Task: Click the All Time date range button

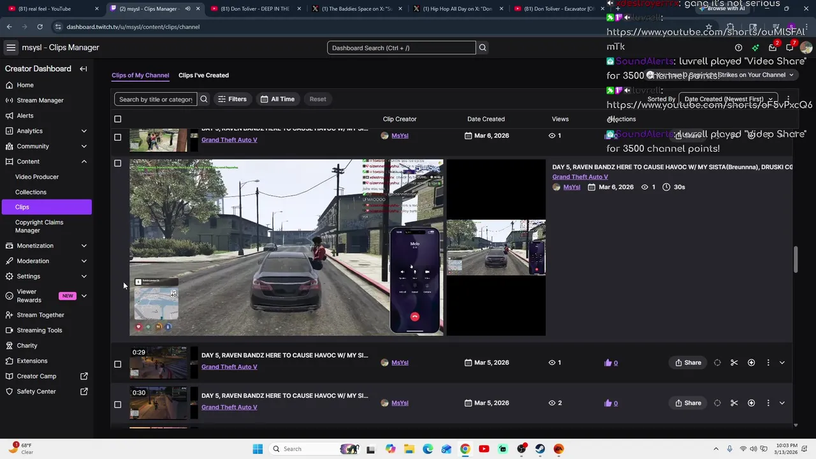Action: [x=277, y=99]
